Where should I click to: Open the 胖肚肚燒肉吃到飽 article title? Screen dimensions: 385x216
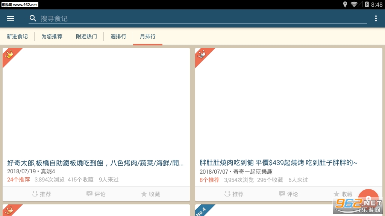[x=279, y=163]
